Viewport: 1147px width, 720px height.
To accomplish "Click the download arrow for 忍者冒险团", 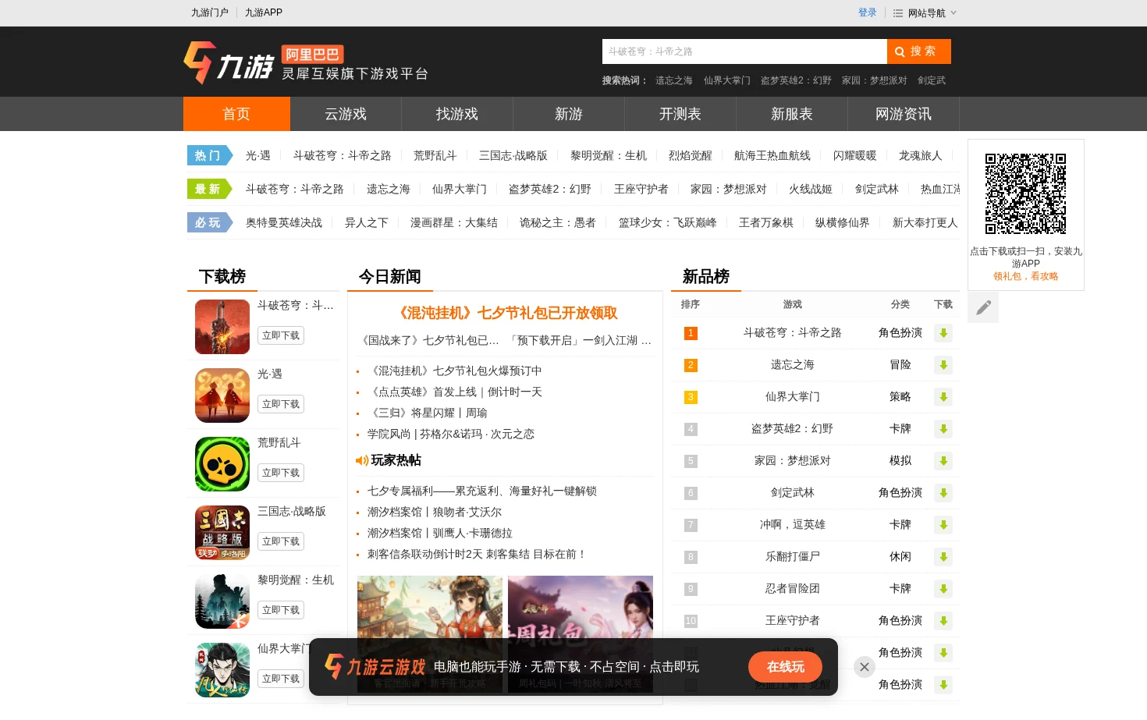I will [x=943, y=589].
